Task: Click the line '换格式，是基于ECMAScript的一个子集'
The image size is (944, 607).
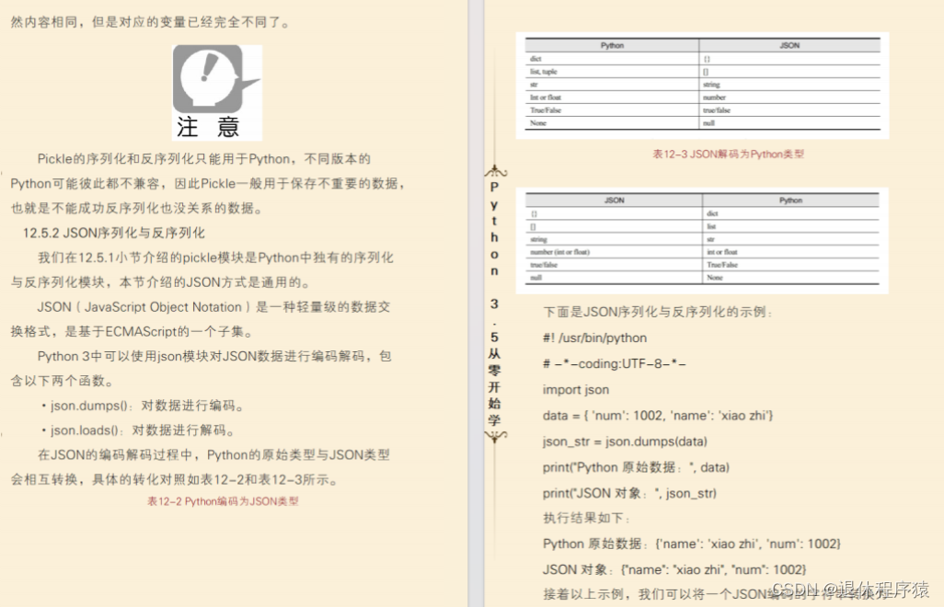Action: coord(133,332)
